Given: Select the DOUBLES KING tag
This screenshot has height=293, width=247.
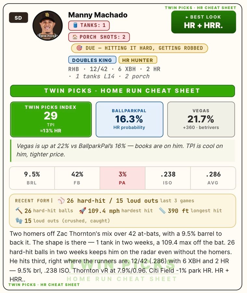Looking at the screenshot, I should (92, 60).
